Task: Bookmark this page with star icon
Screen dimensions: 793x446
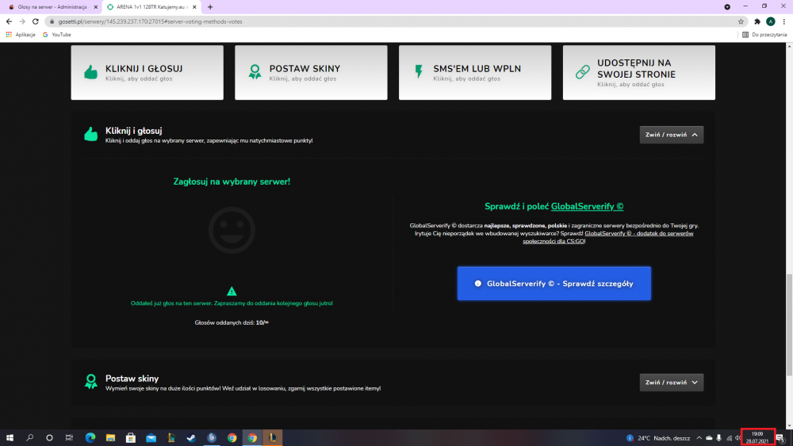Action: click(741, 21)
